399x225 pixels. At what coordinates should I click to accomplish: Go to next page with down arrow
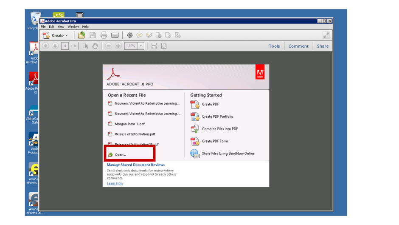tap(55, 46)
